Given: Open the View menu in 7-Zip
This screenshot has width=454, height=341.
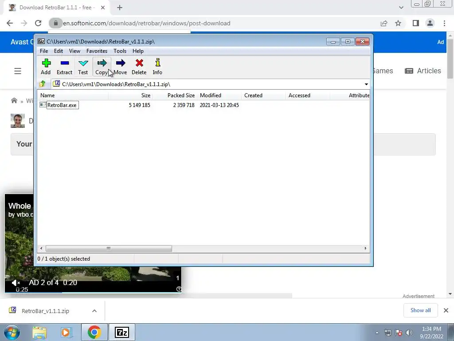Looking at the screenshot, I should tap(74, 51).
